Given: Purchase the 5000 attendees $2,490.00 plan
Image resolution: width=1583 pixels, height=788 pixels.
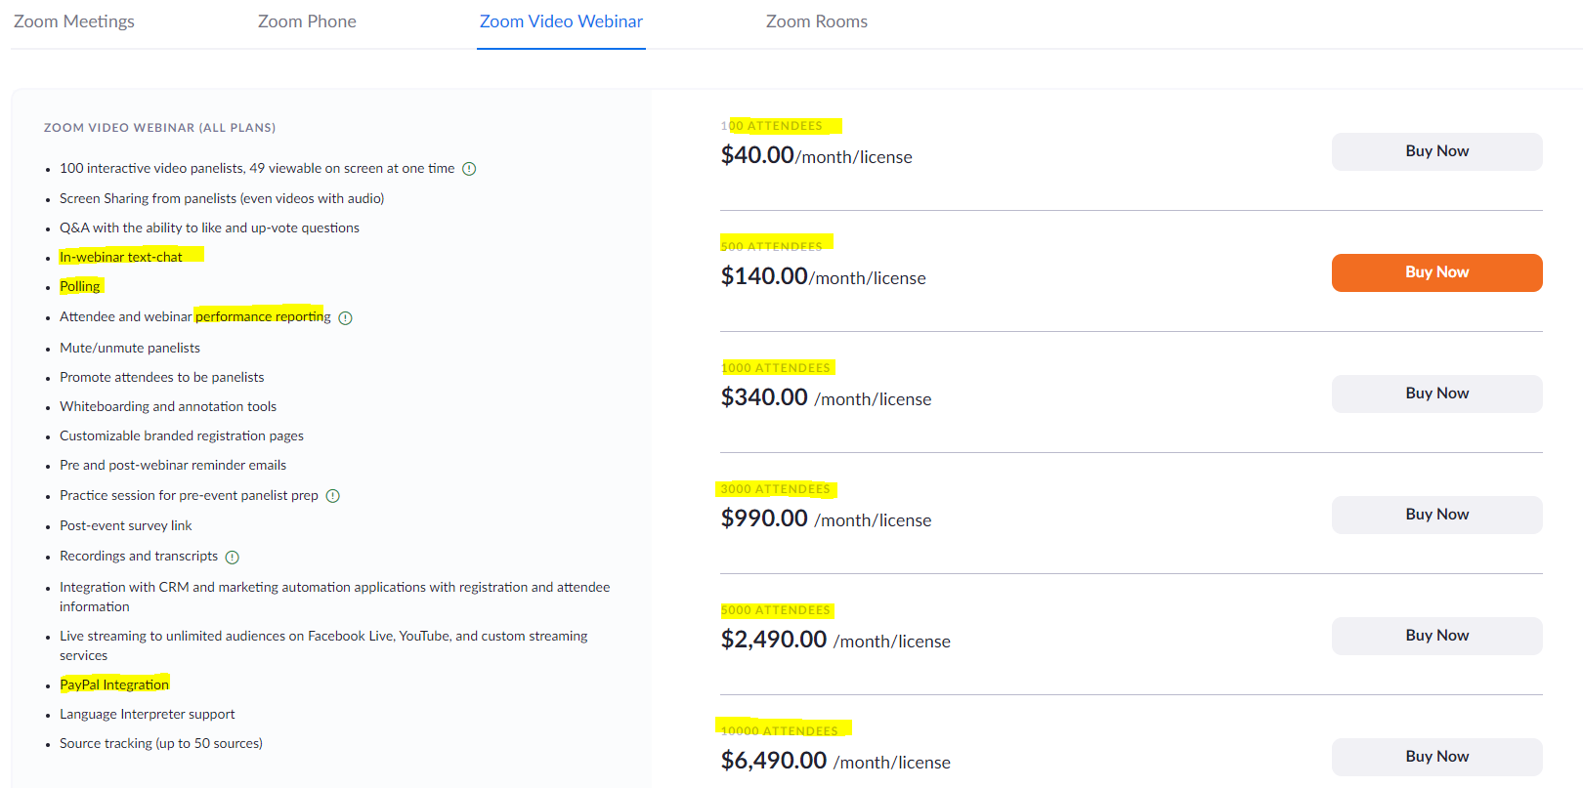Looking at the screenshot, I should (1436, 636).
